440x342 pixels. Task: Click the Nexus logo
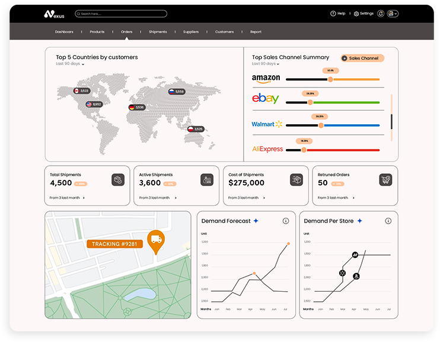[x=54, y=14]
